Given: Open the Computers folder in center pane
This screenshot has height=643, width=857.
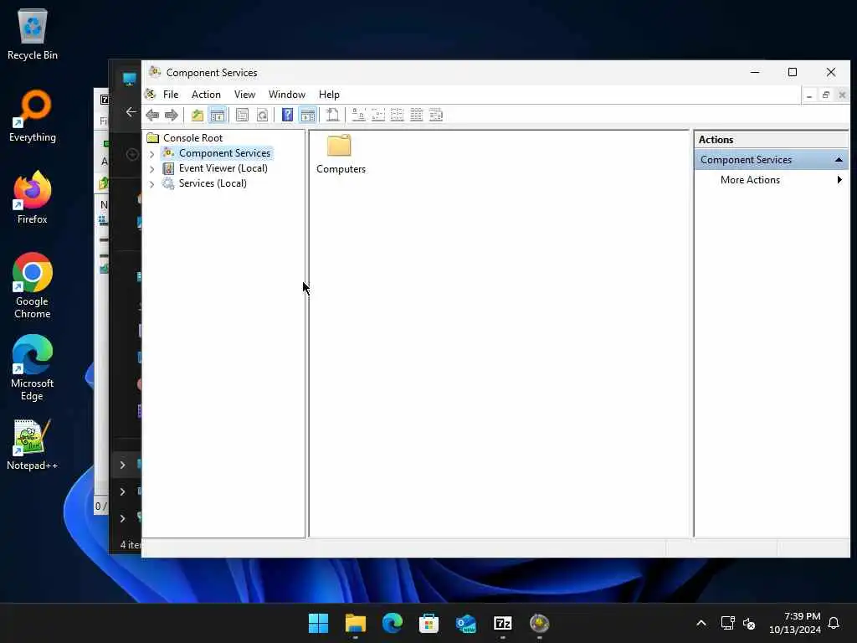Looking at the screenshot, I should tap(340, 154).
